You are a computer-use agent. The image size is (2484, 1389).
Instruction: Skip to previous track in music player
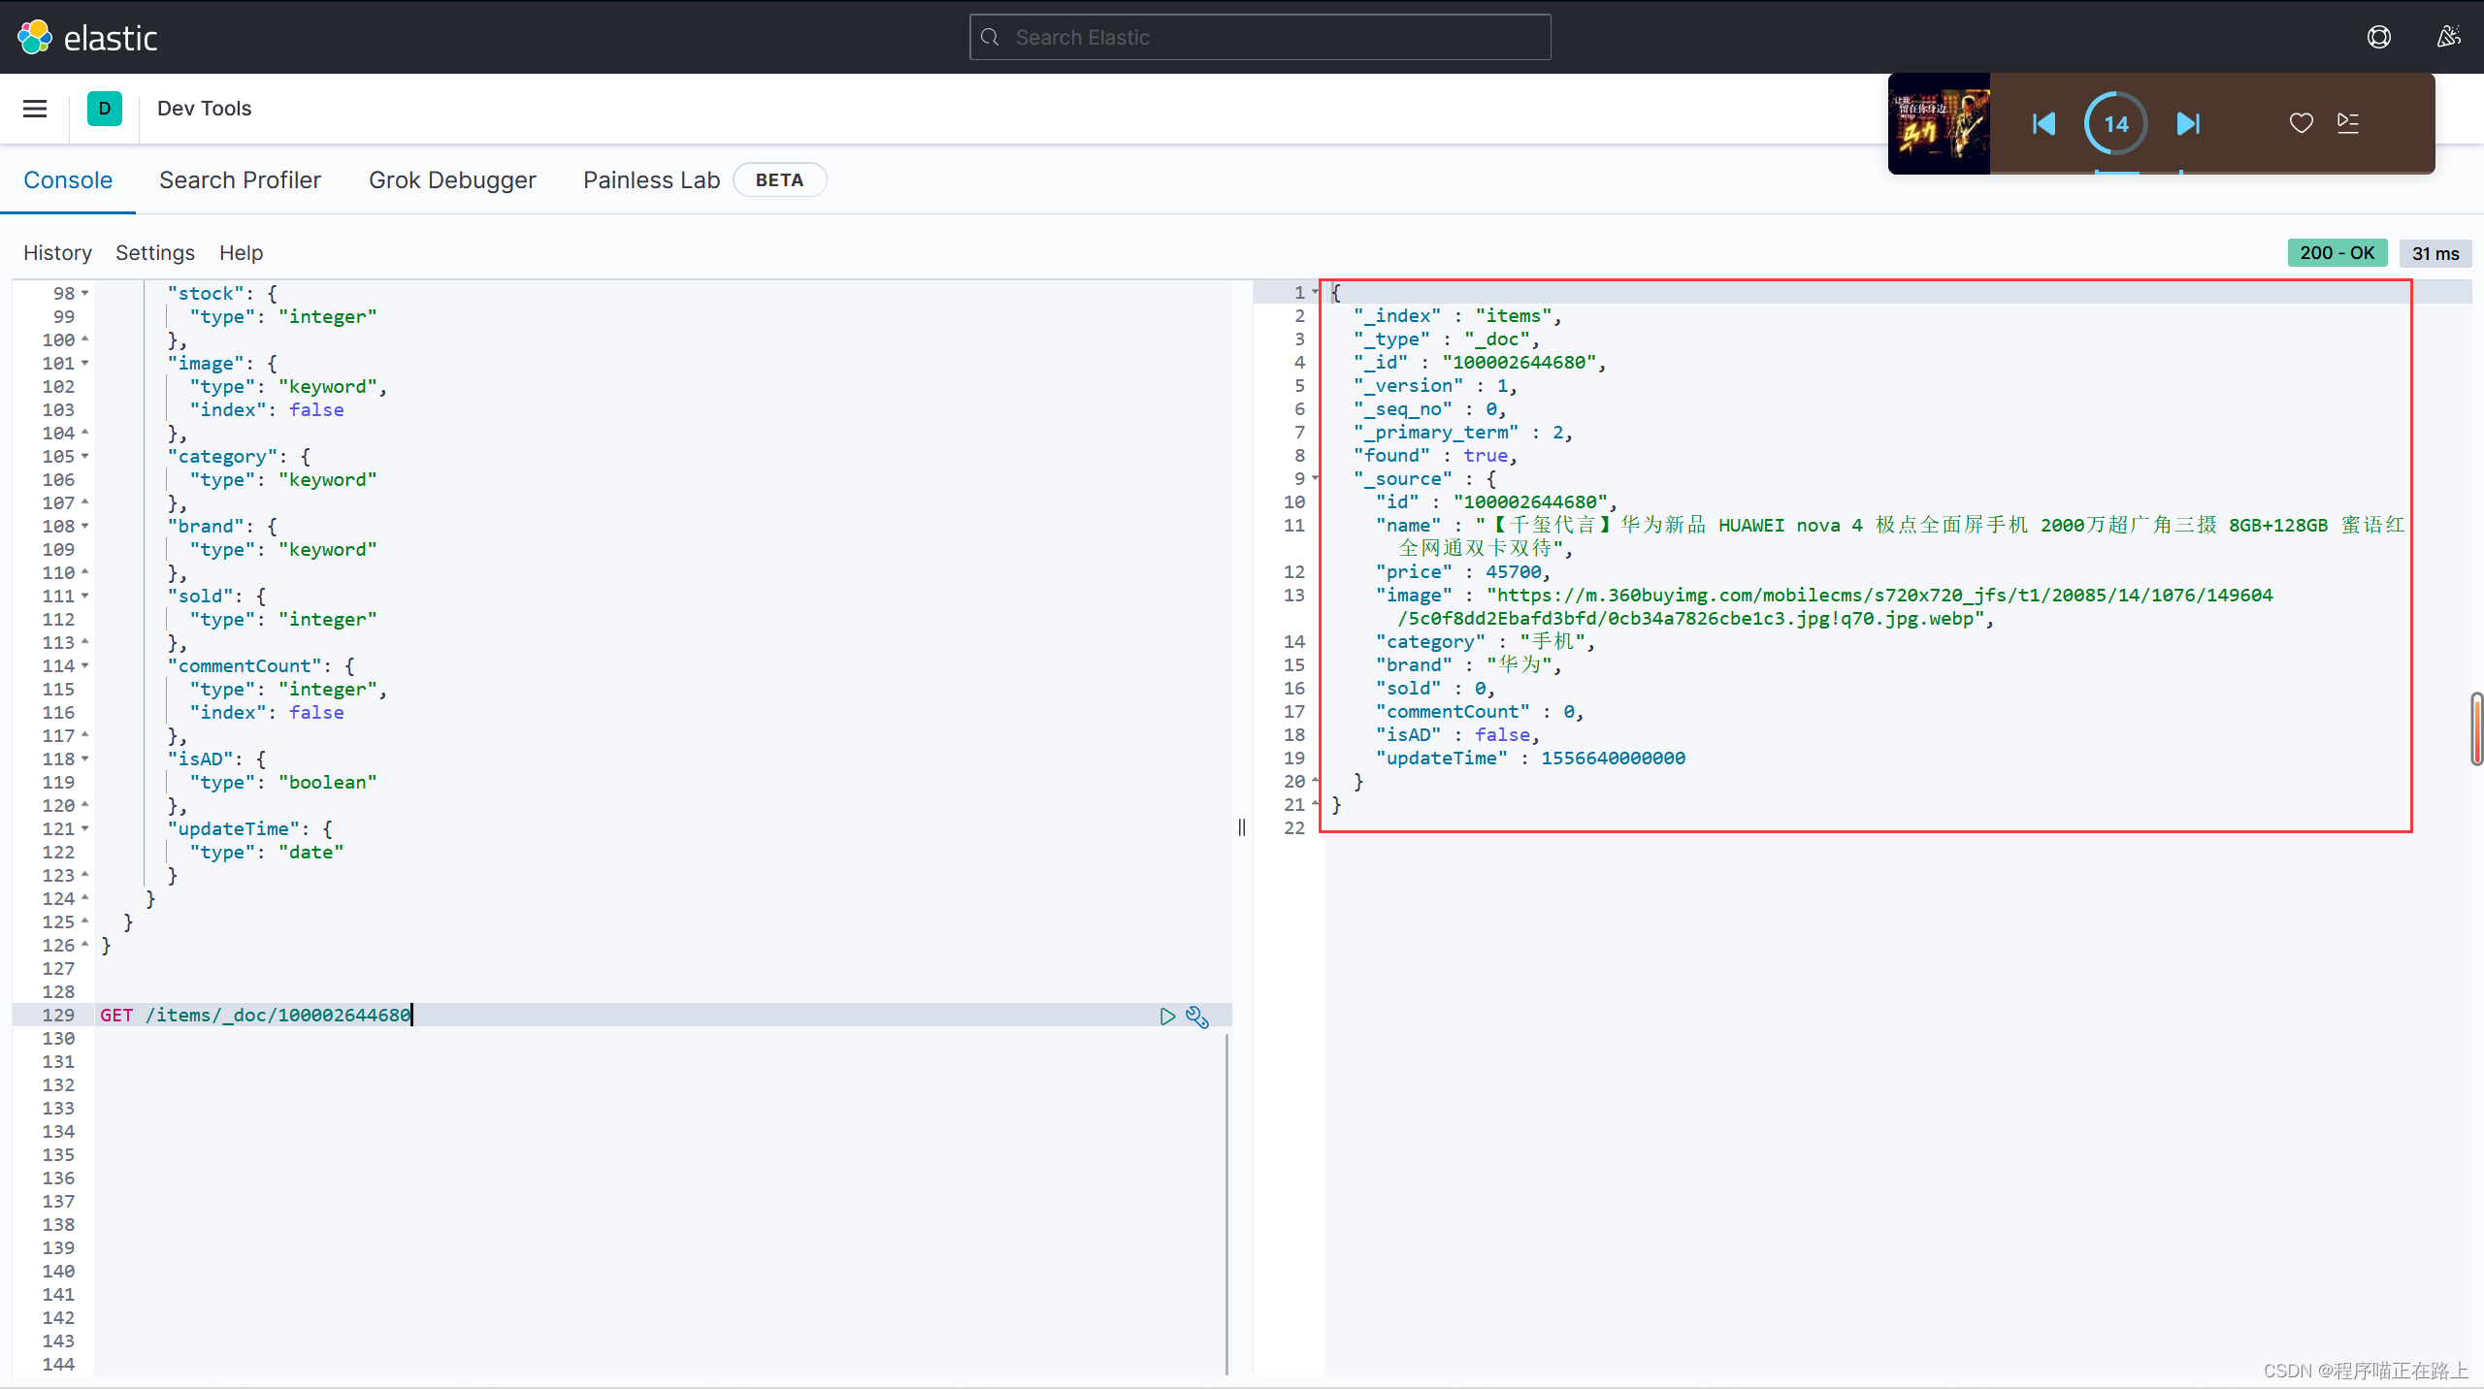(x=2043, y=123)
